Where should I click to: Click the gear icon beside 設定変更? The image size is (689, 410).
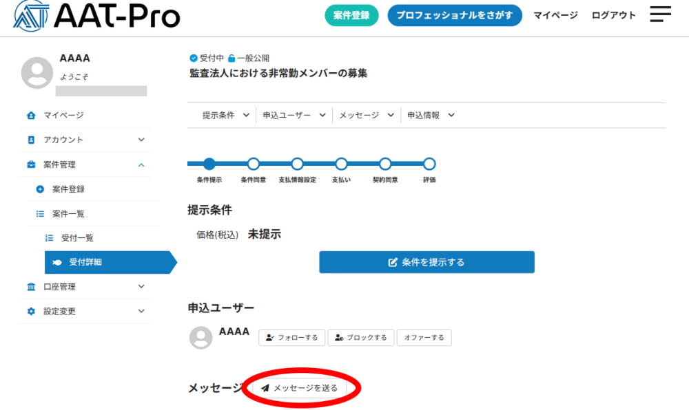[31, 312]
